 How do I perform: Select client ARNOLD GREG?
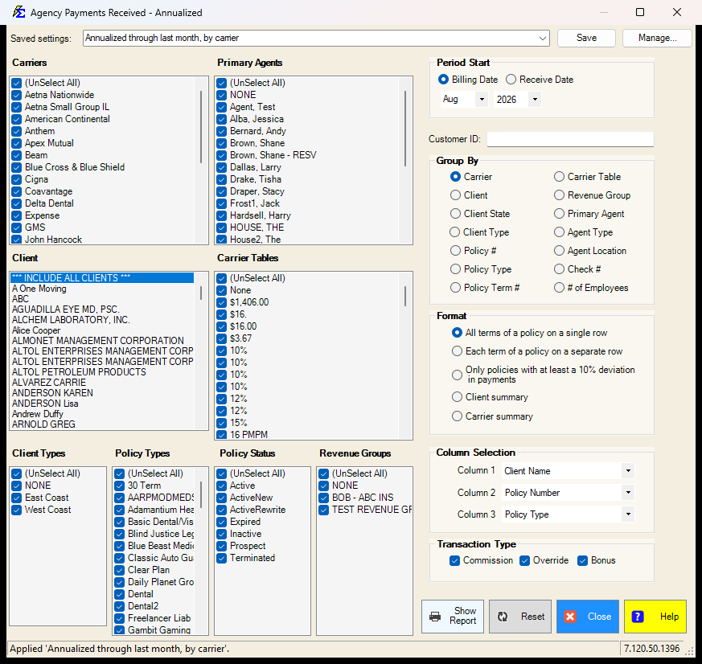tap(102, 424)
